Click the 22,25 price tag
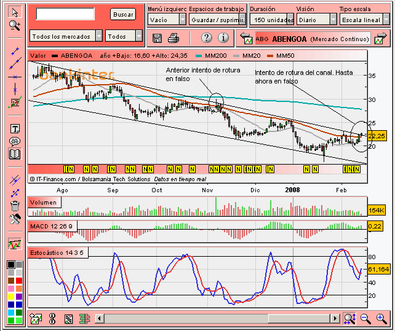395x331 pixels. tap(377, 136)
